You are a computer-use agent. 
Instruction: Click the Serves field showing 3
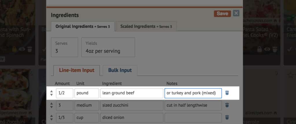64,47
